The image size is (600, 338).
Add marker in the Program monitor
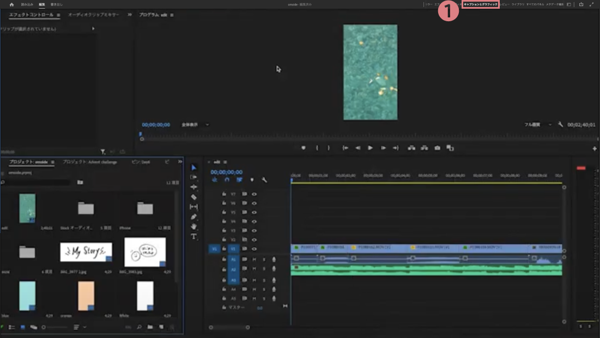(304, 148)
